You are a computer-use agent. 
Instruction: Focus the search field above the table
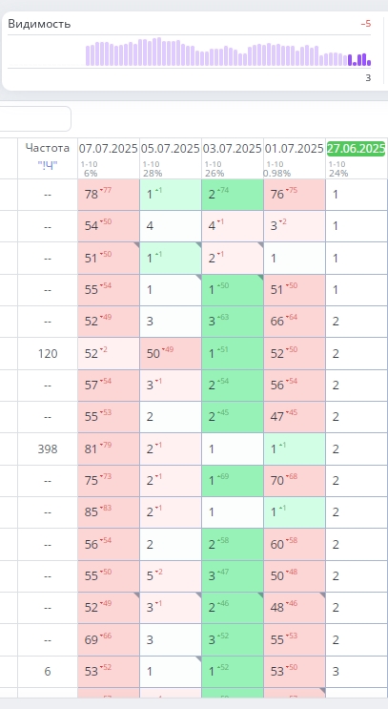(35, 119)
